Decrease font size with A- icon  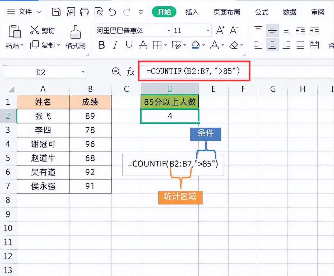coord(234,30)
